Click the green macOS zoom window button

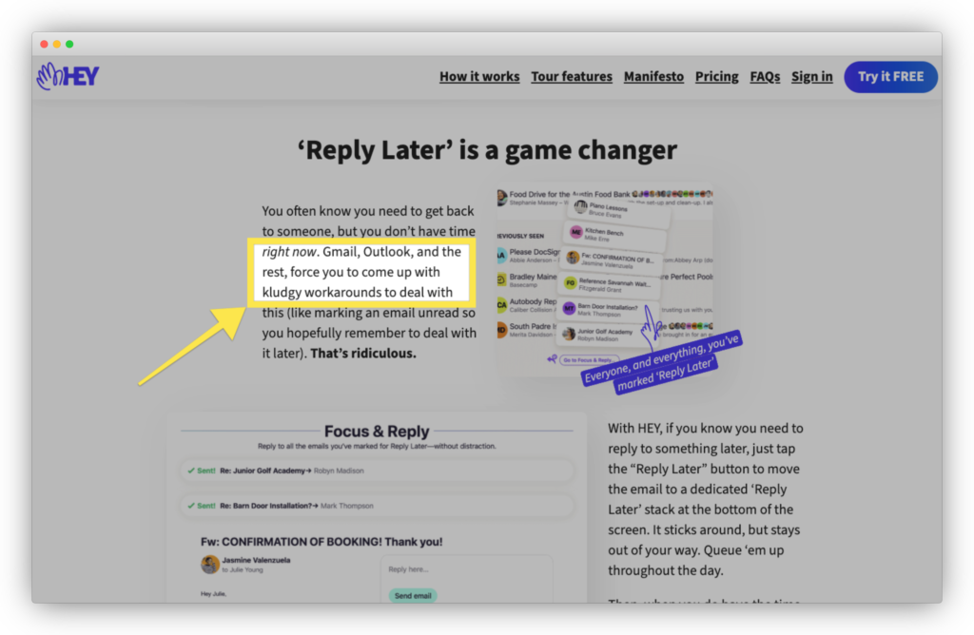click(69, 44)
